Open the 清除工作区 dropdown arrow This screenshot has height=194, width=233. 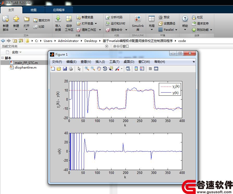coord(100,30)
